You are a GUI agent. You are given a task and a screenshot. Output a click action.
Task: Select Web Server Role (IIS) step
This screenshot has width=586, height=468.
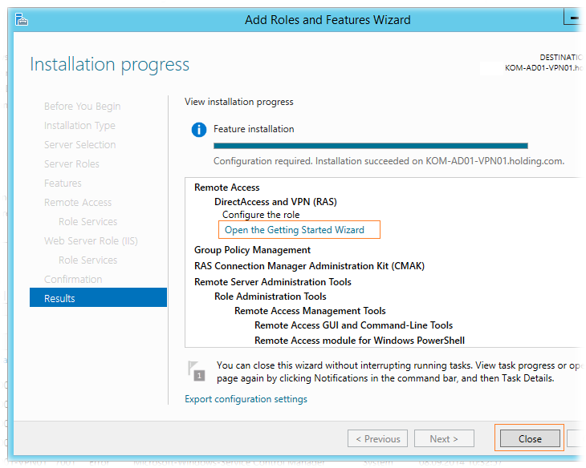pyautogui.click(x=91, y=241)
